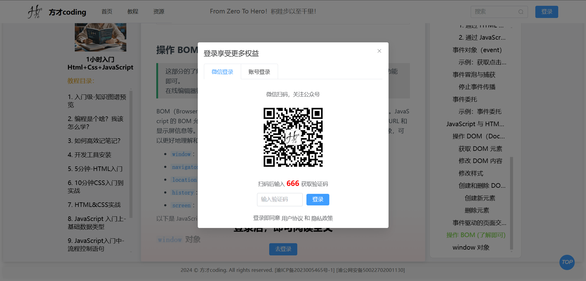Focus the 搜索 search box
Image resolution: width=586 pixels, height=281 pixels.
499,12
